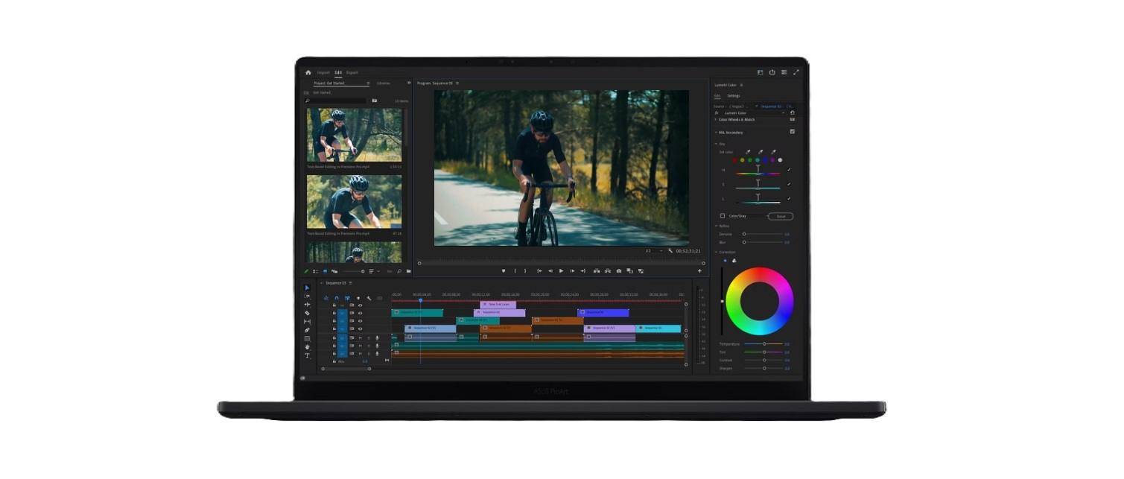Enable the timeline Snap magnet icon

click(x=336, y=298)
